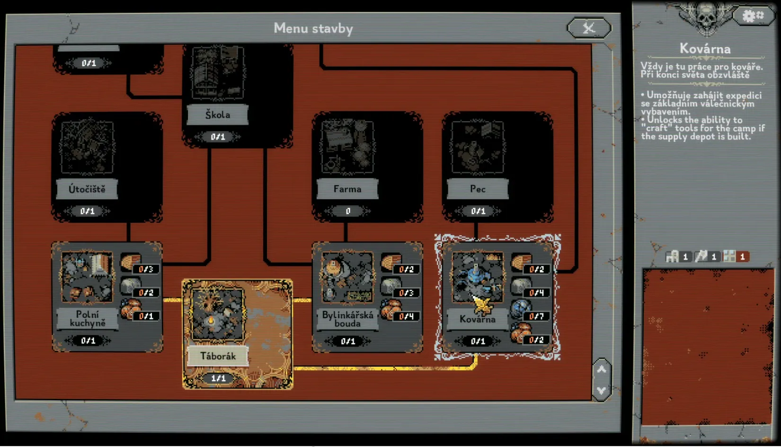Click stone resource icon in Bylinkářská bouda
The image size is (781, 447).
[x=390, y=286]
